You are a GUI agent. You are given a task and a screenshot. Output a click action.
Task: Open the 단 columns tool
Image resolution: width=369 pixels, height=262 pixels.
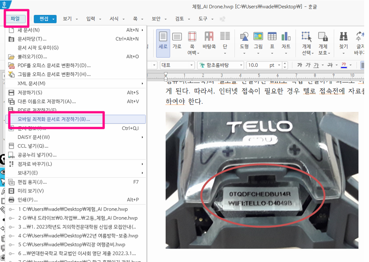click(225, 43)
